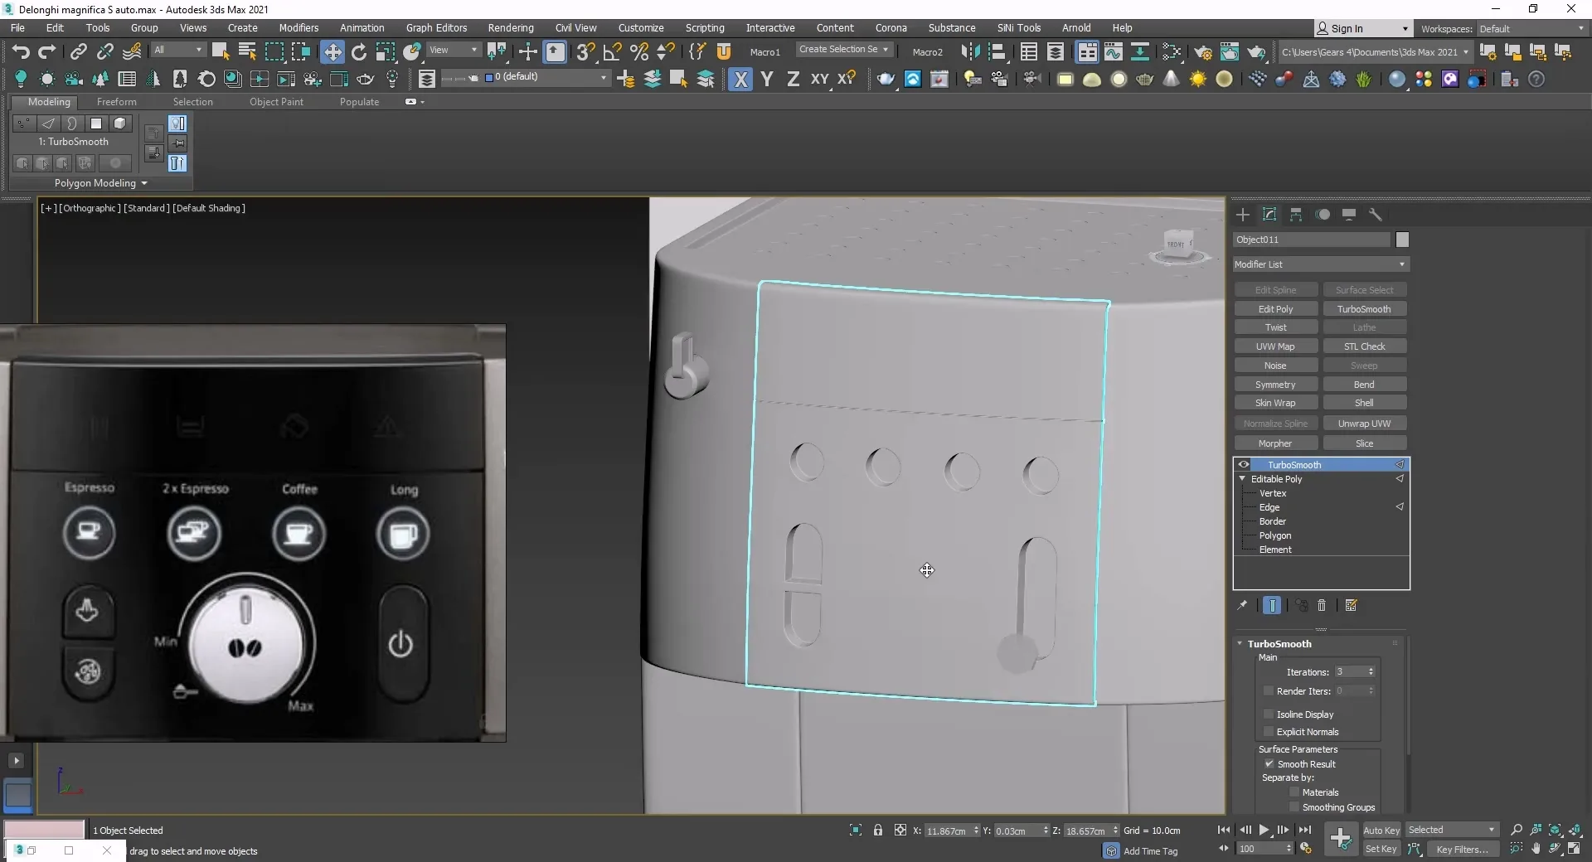Restrict to Y axis button
Screen dimensions: 1592x862
pos(767,79)
